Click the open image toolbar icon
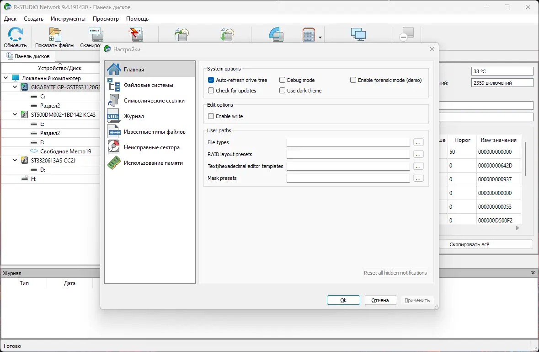Image resolution: width=539 pixels, height=352 pixels. [x=227, y=34]
